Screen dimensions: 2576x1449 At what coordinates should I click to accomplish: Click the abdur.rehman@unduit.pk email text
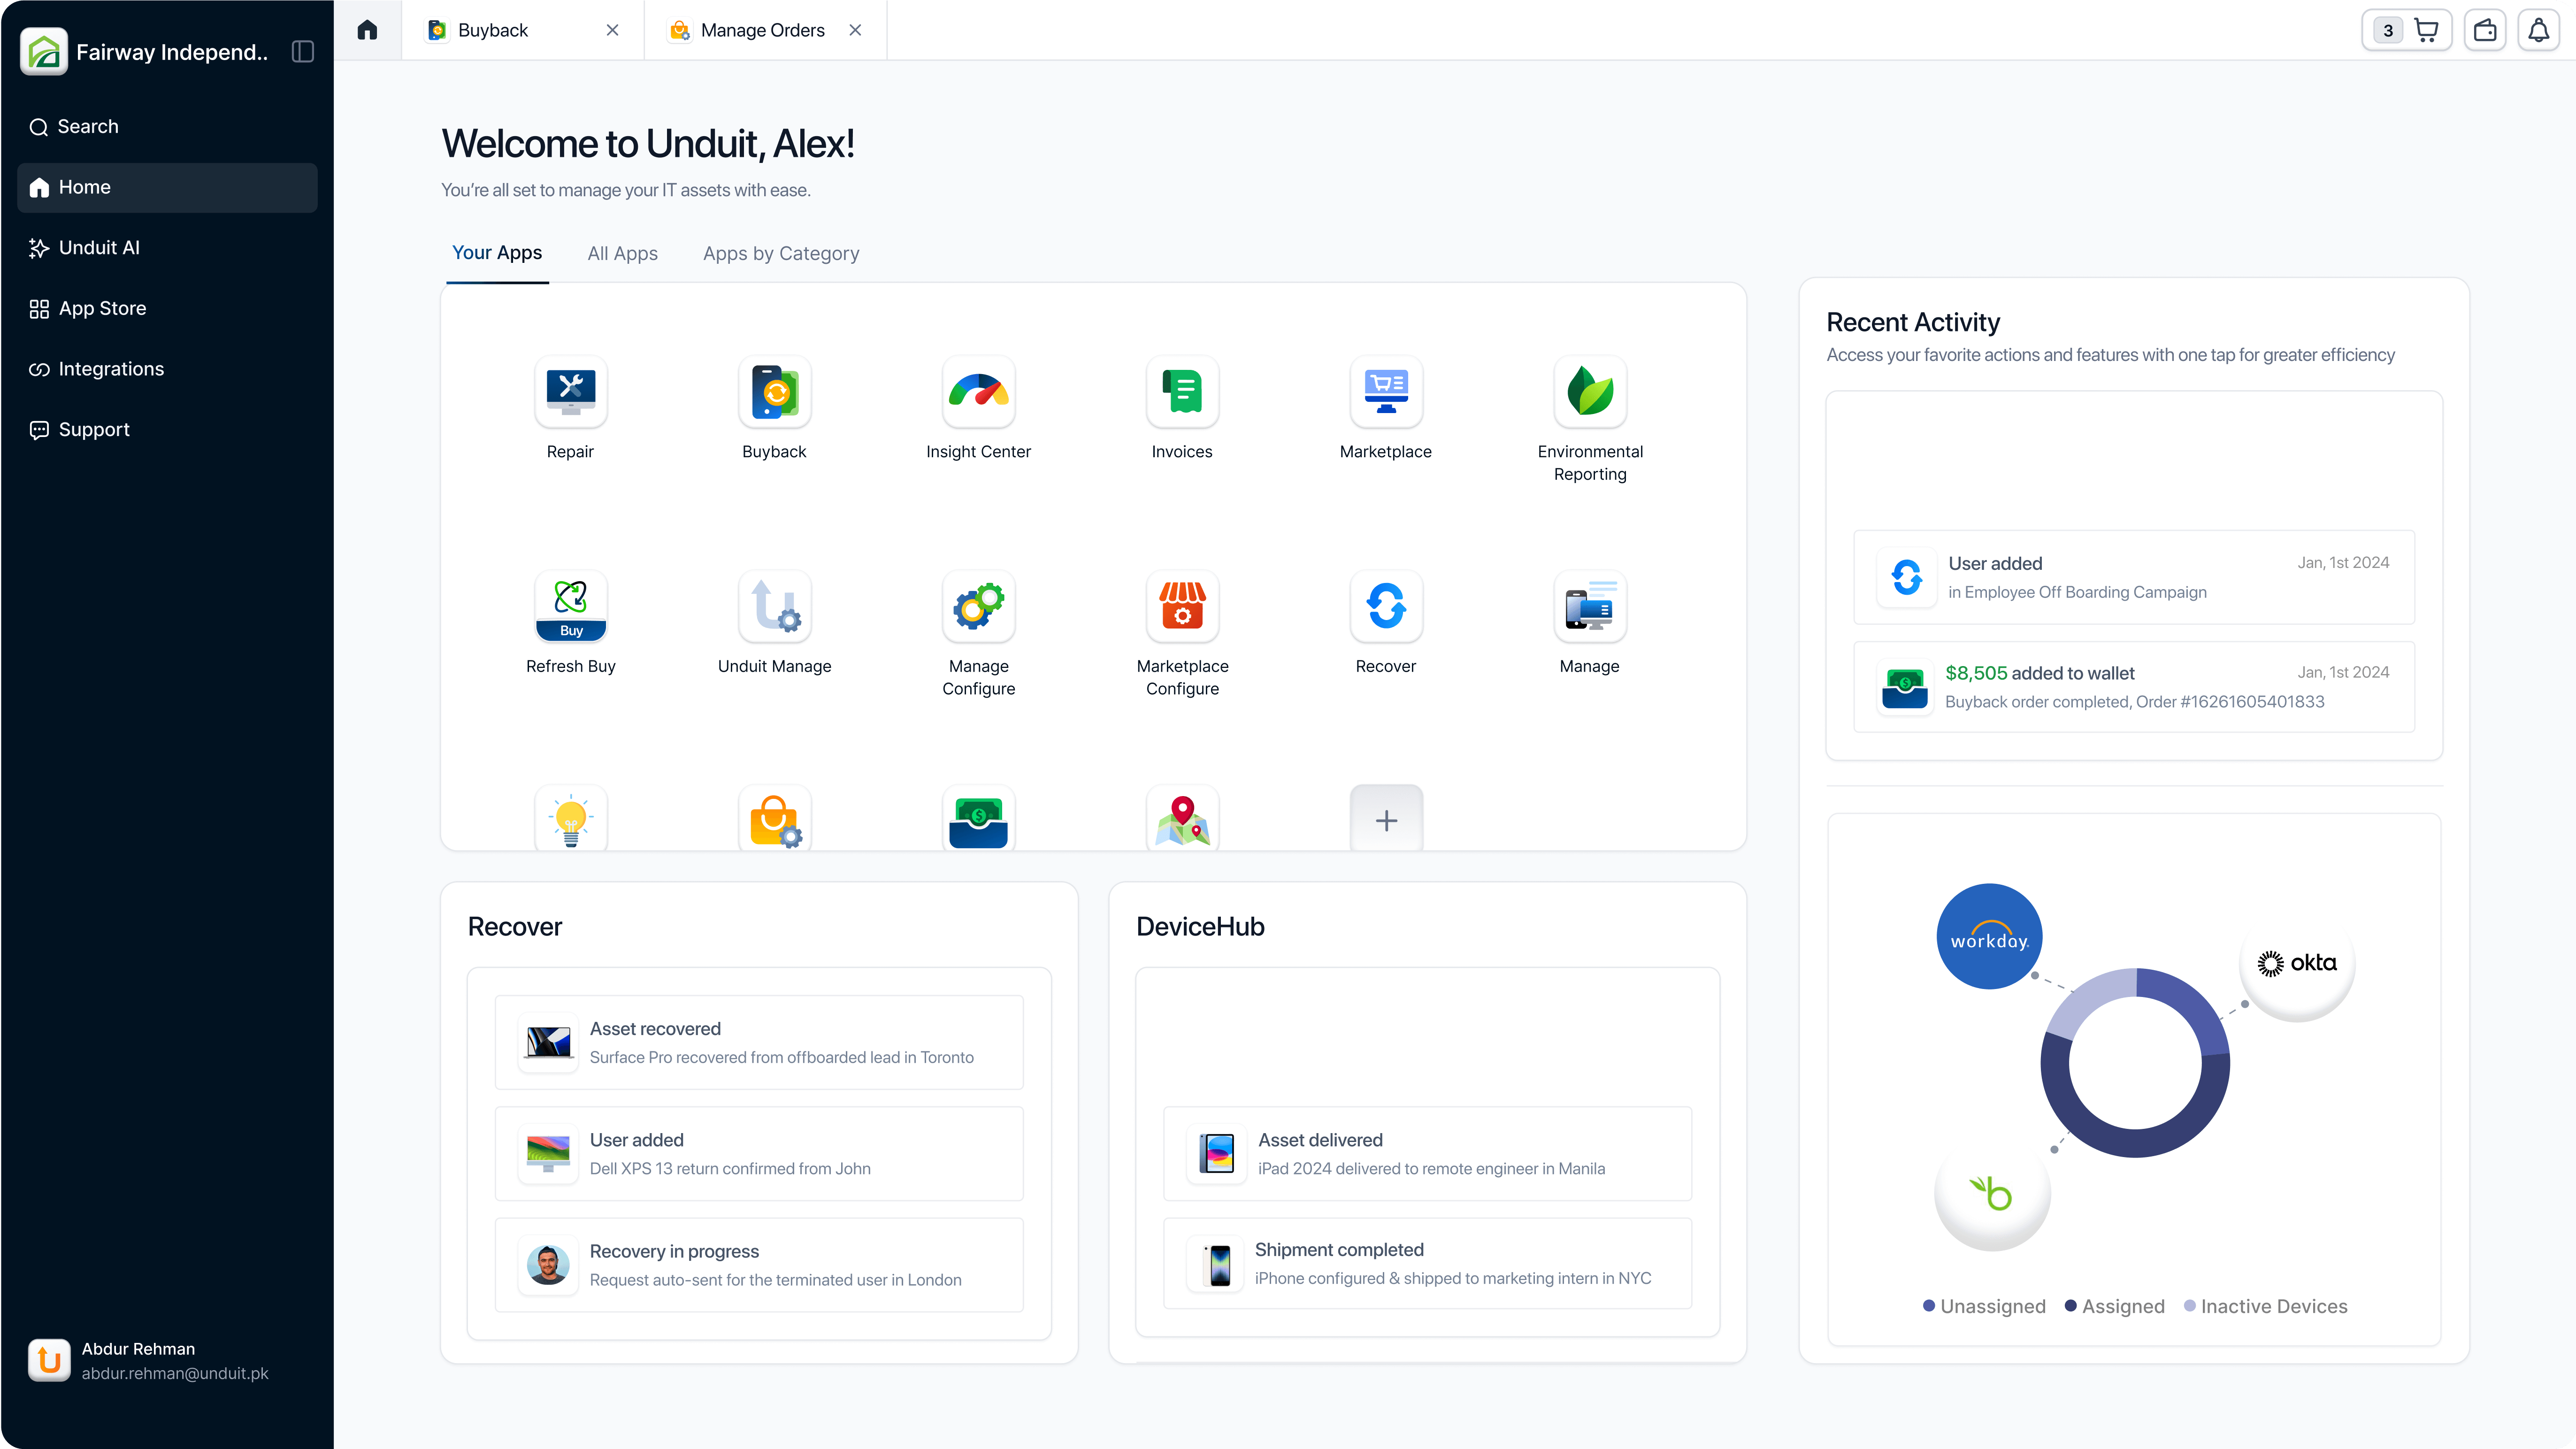click(175, 1373)
